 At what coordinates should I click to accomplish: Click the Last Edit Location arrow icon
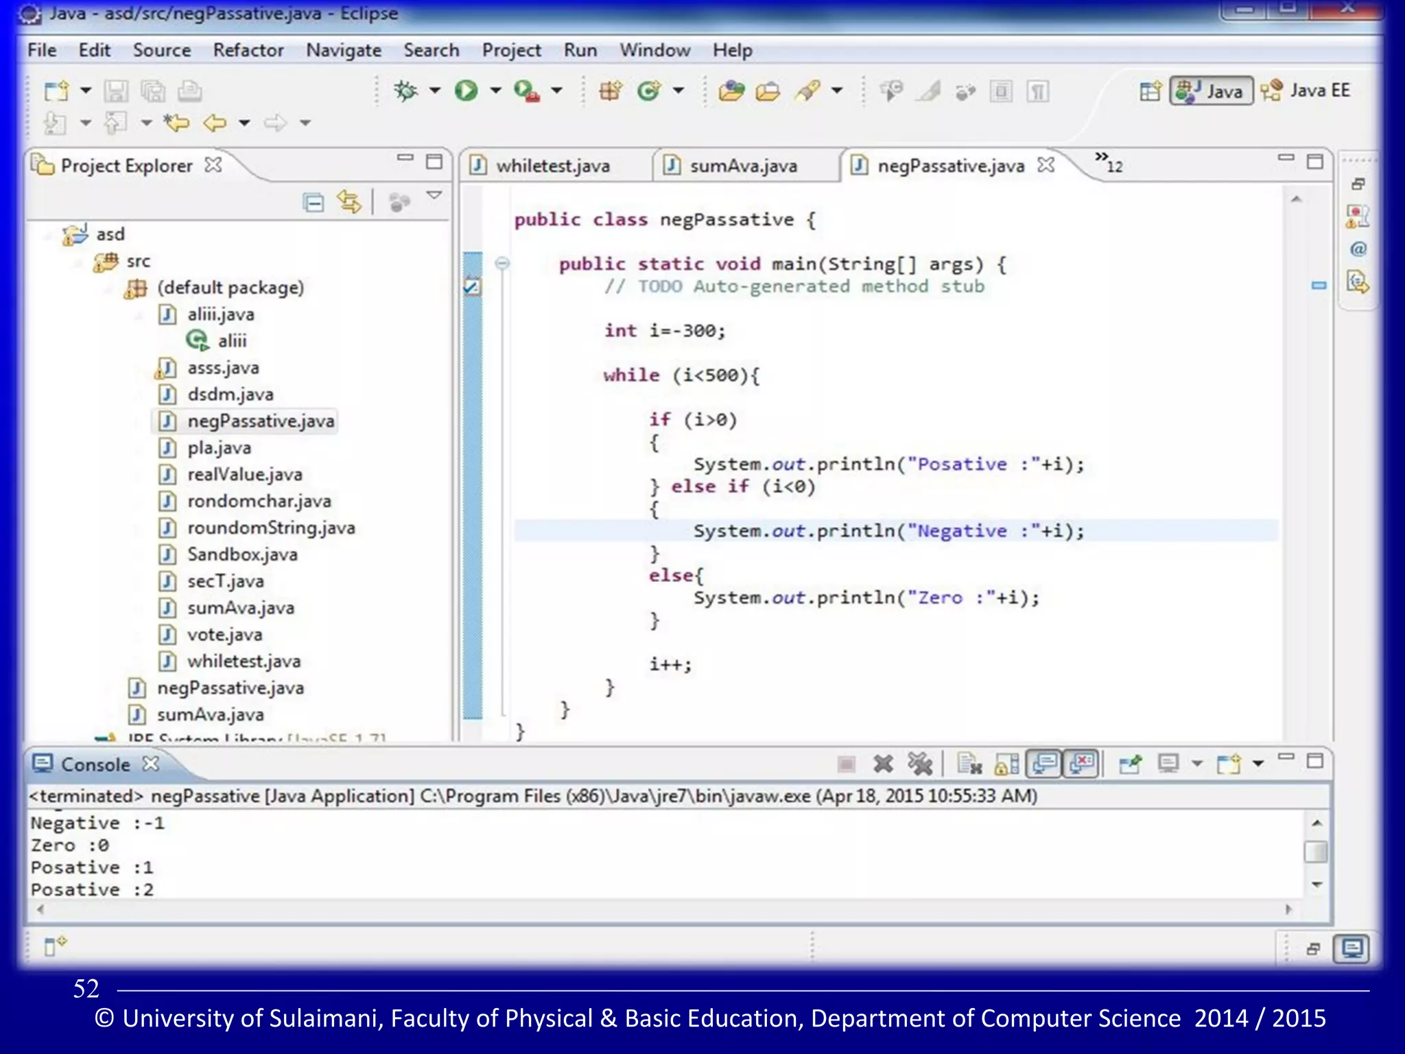pyautogui.click(x=176, y=124)
